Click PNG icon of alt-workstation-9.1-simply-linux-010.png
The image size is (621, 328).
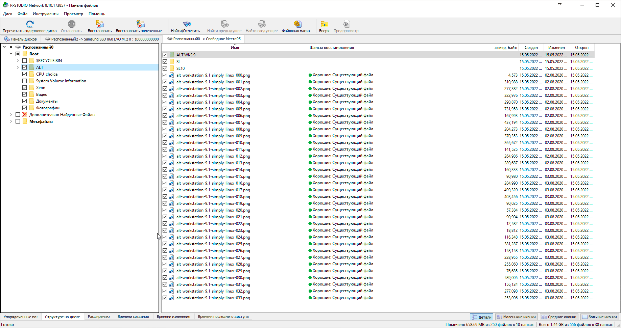pyautogui.click(x=172, y=142)
